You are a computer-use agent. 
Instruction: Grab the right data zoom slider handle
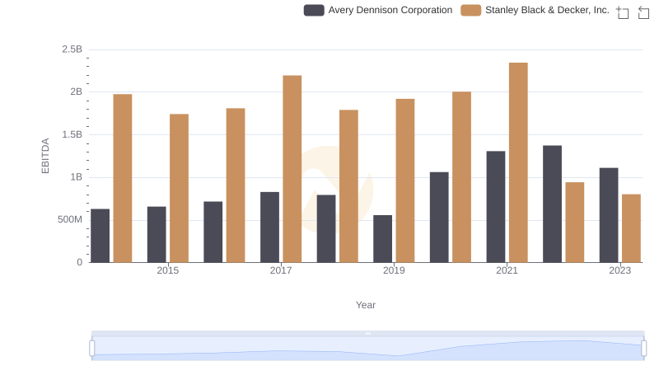pos(643,348)
